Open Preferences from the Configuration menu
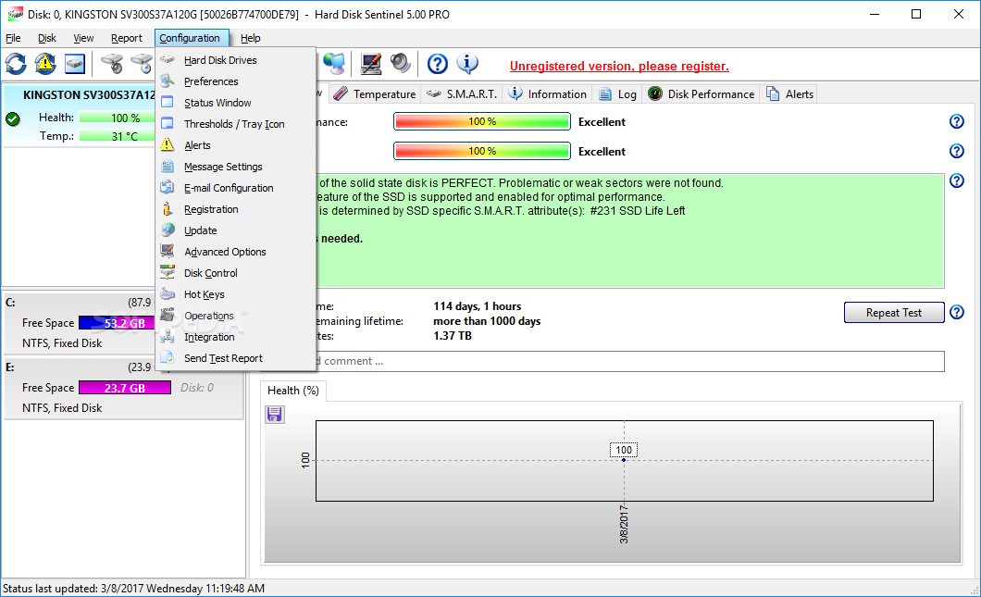The image size is (981, 597). tap(235, 81)
